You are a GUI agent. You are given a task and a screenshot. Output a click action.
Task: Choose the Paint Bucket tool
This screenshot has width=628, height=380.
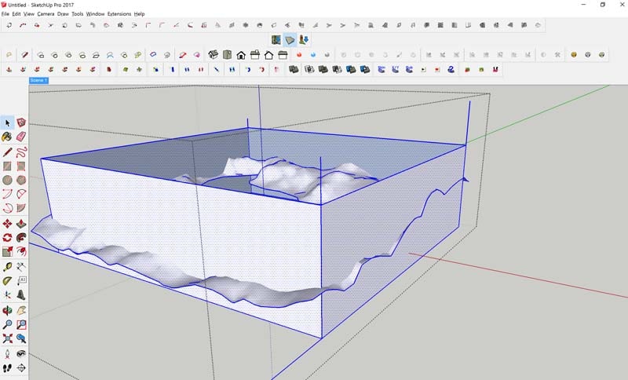coord(7,137)
